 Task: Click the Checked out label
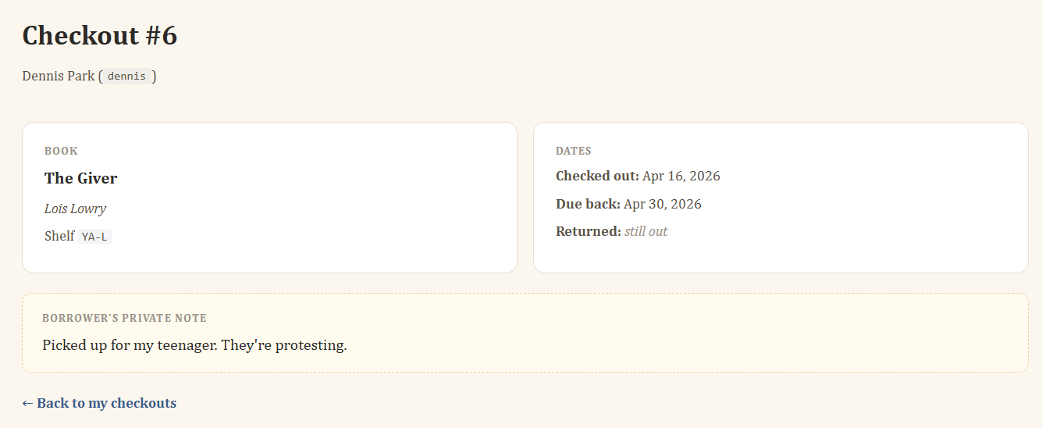[597, 176]
